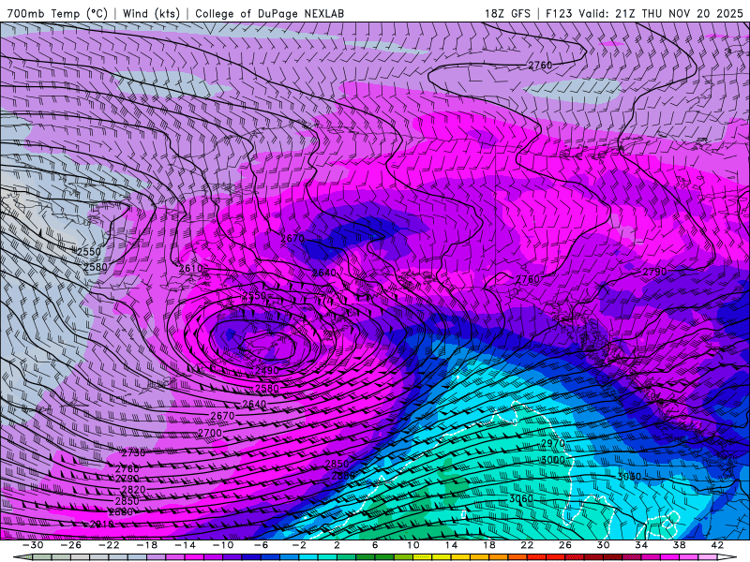
Task: Select the '18Z GFS' model run label
Action: [507, 13]
